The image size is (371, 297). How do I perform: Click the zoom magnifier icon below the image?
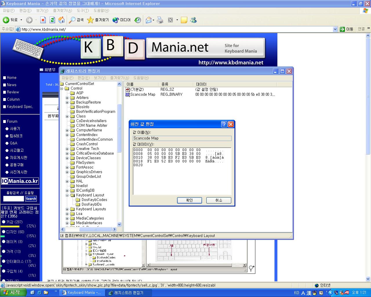click(252, 268)
